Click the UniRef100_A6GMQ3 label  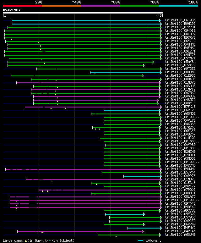point(180,113)
